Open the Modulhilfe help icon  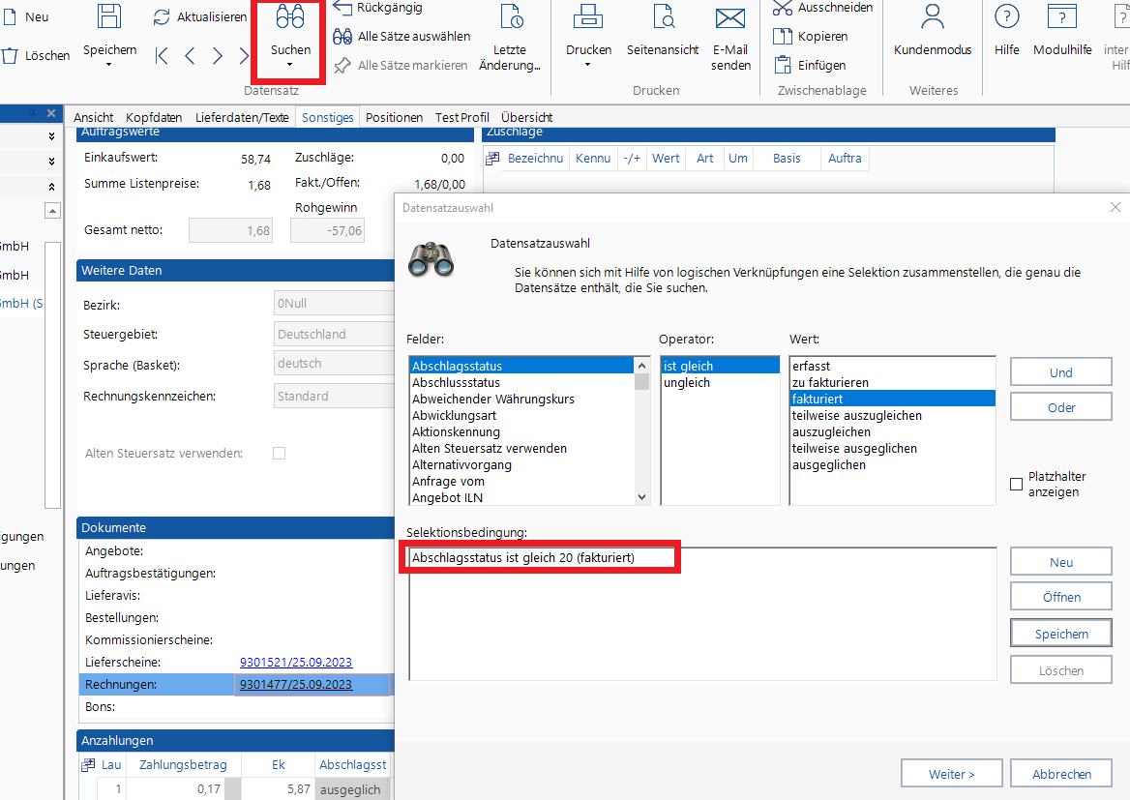point(1062,17)
